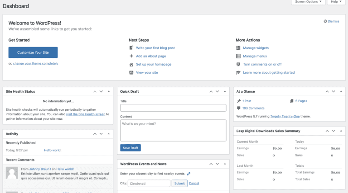This screenshot has width=348, height=193.
Task: Click the Quick Draft Title input field
Action: (x=173, y=108)
